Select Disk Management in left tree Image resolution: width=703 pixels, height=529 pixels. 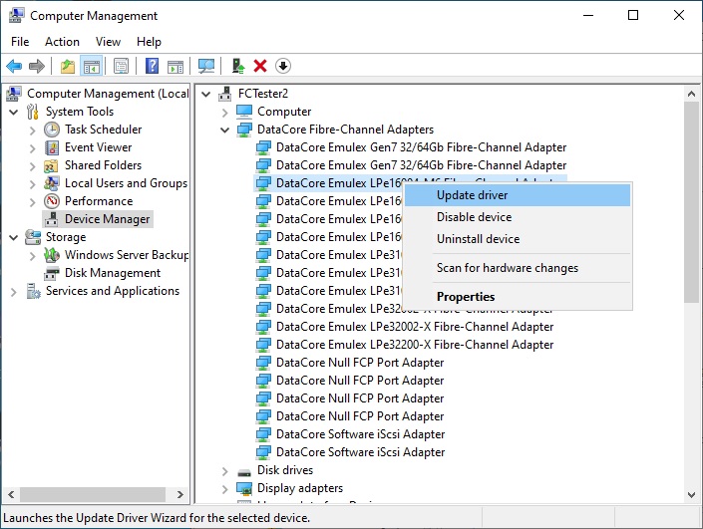pyautogui.click(x=112, y=273)
